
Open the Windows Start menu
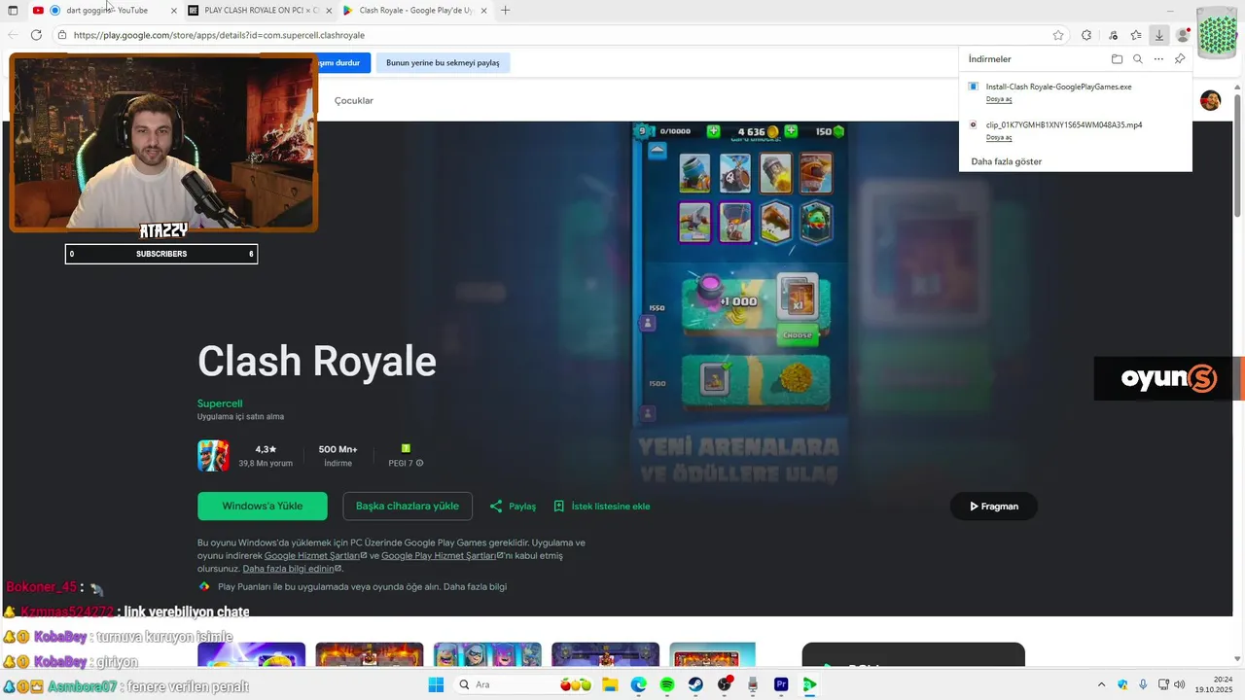[x=436, y=684]
